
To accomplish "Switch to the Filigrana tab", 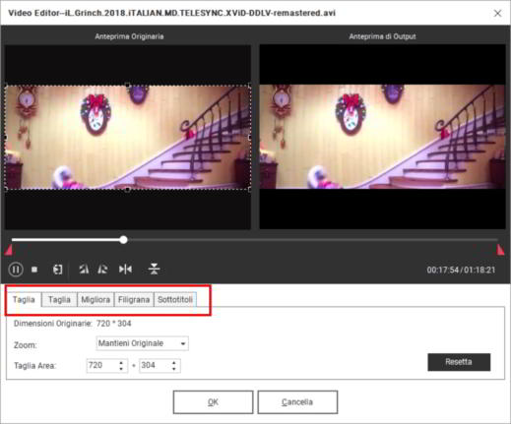I will click(x=134, y=299).
